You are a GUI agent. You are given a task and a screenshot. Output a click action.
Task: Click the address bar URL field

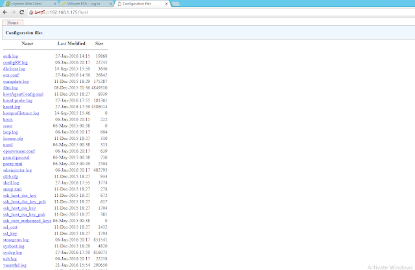click(222, 12)
